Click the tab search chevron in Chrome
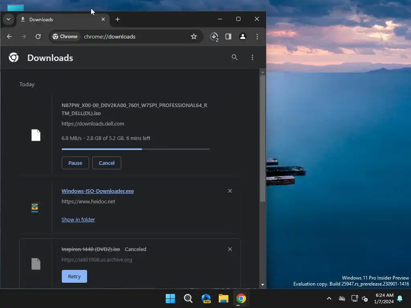This screenshot has height=308, width=411. pos(8,19)
